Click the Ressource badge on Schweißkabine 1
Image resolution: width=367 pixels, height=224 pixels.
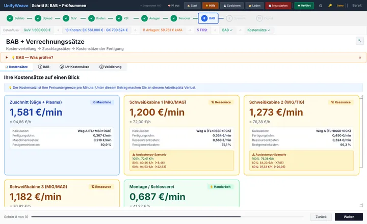pyautogui.click(x=221, y=102)
